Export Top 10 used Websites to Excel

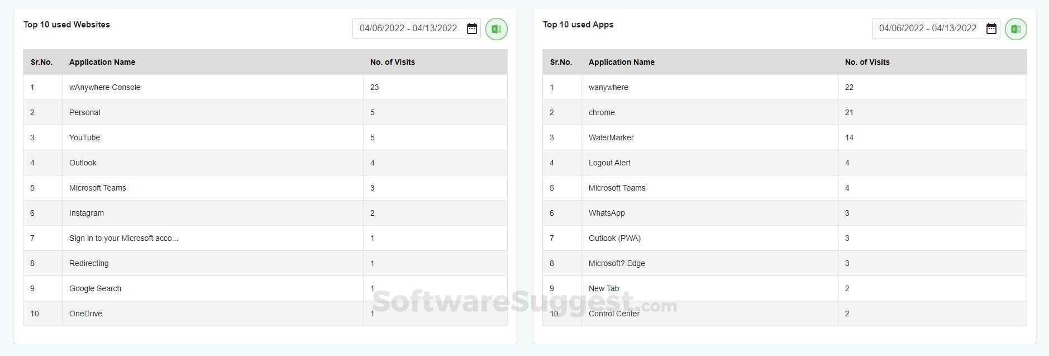496,29
